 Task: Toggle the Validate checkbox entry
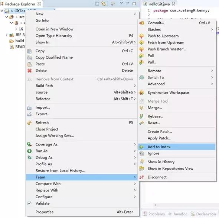(x=29, y=203)
